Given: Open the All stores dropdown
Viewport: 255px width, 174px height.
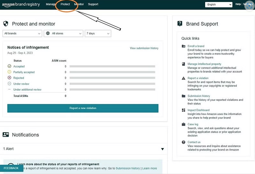Looking at the screenshot, I should [x=64, y=33].
